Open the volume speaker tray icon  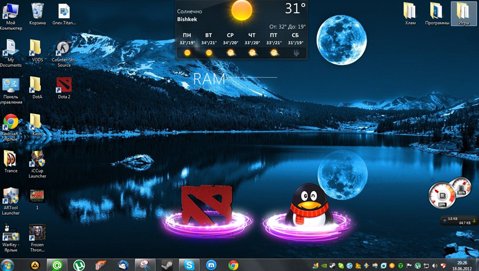(x=434, y=265)
